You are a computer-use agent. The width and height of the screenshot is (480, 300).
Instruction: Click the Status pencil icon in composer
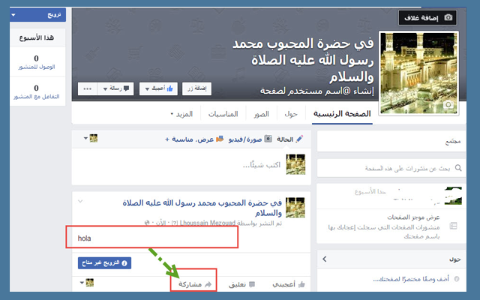pos(300,139)
